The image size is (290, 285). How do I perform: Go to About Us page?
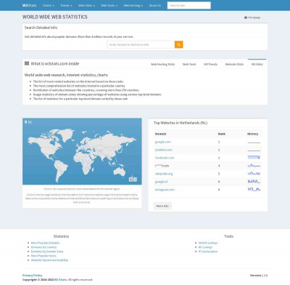pyautogui.click(x=155, y=5)
